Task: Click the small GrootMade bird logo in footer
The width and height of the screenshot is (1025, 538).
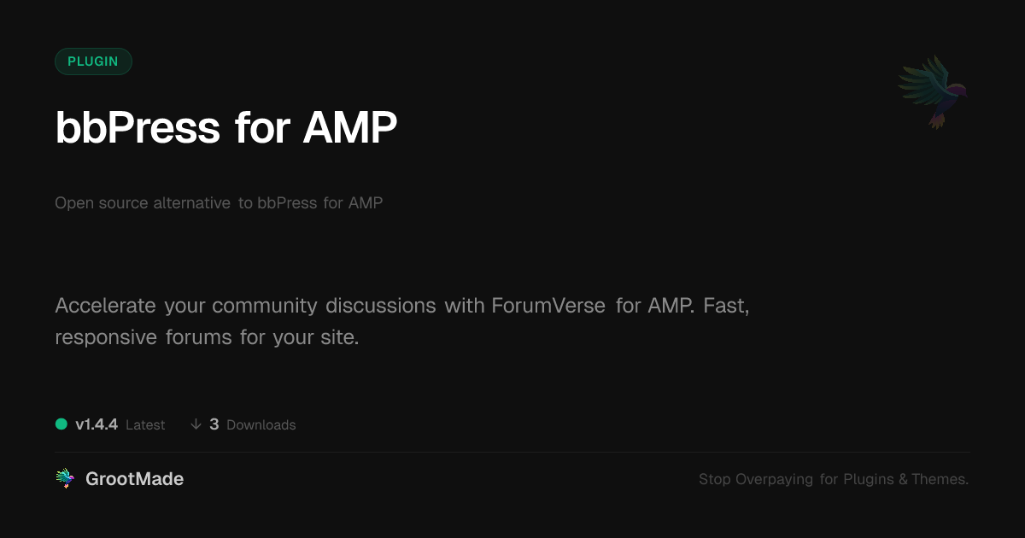Action: [65, 479]
